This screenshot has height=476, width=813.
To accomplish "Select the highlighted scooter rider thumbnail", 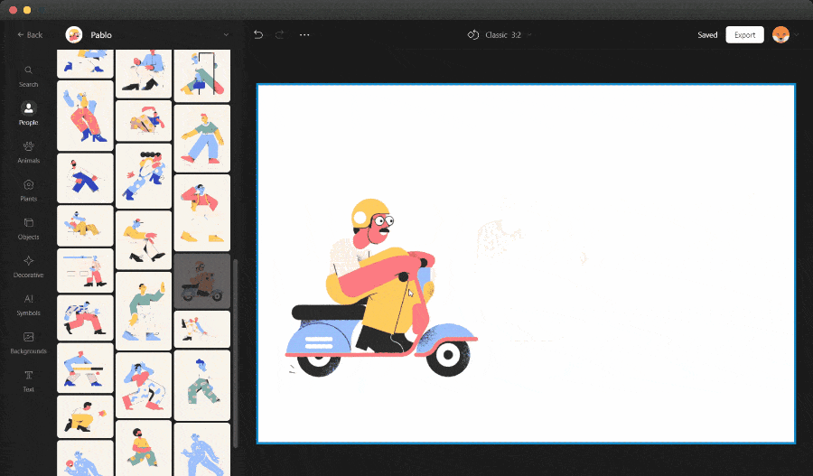I will click(x=202, y=281).
